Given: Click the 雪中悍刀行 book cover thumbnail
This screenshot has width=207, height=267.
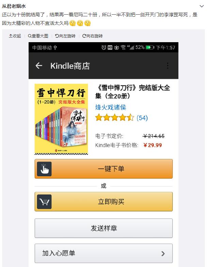Looking at the screenshot, I should (61, 119).
